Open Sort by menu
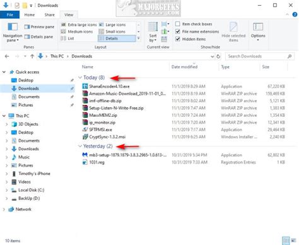This screenshot has width=299, height=245. 153,32
